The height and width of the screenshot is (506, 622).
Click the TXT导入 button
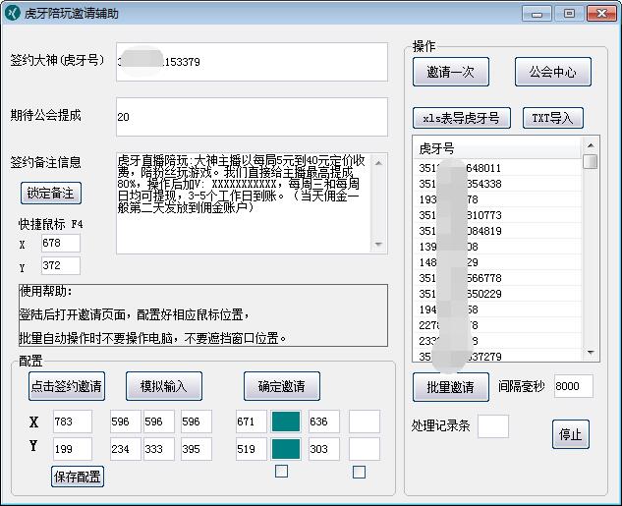coord(553,118)
